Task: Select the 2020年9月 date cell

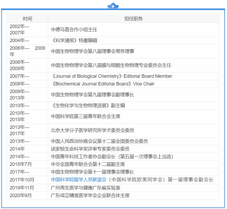Action: pyautogui.click(x=21, y=196)
